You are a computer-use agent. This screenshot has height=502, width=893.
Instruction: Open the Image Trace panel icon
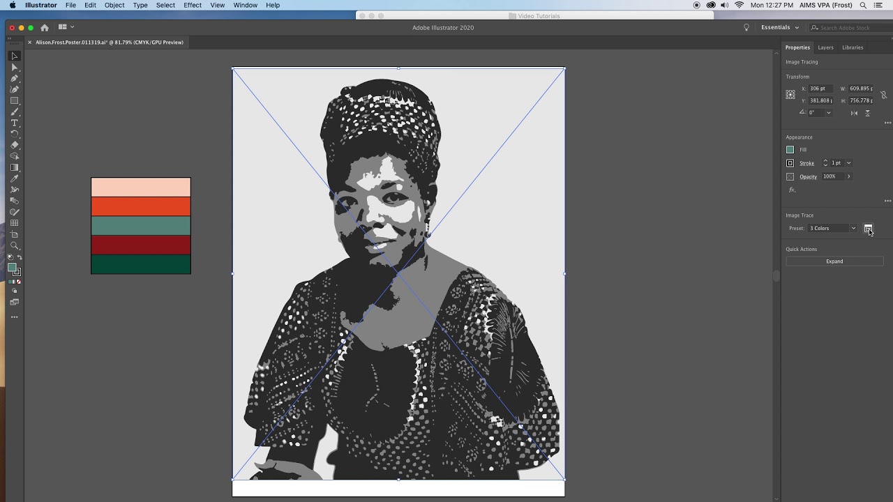click(x=868, y=229)
